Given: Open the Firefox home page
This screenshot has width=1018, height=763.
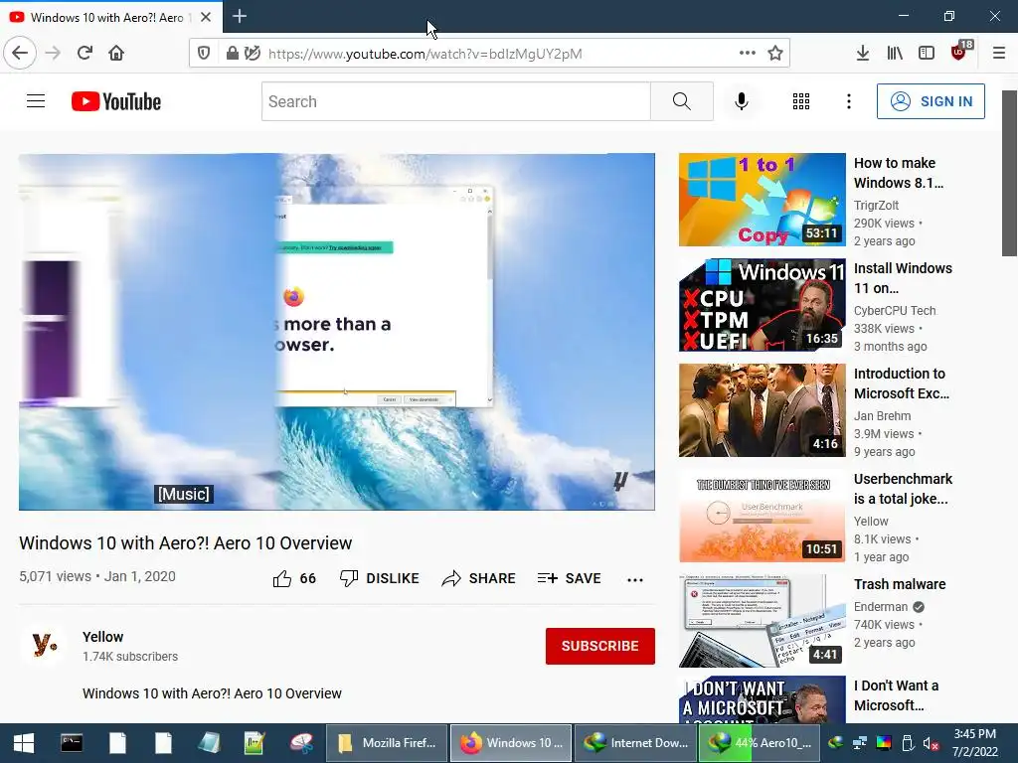Looking at the screenshot, I should (116, 54).
